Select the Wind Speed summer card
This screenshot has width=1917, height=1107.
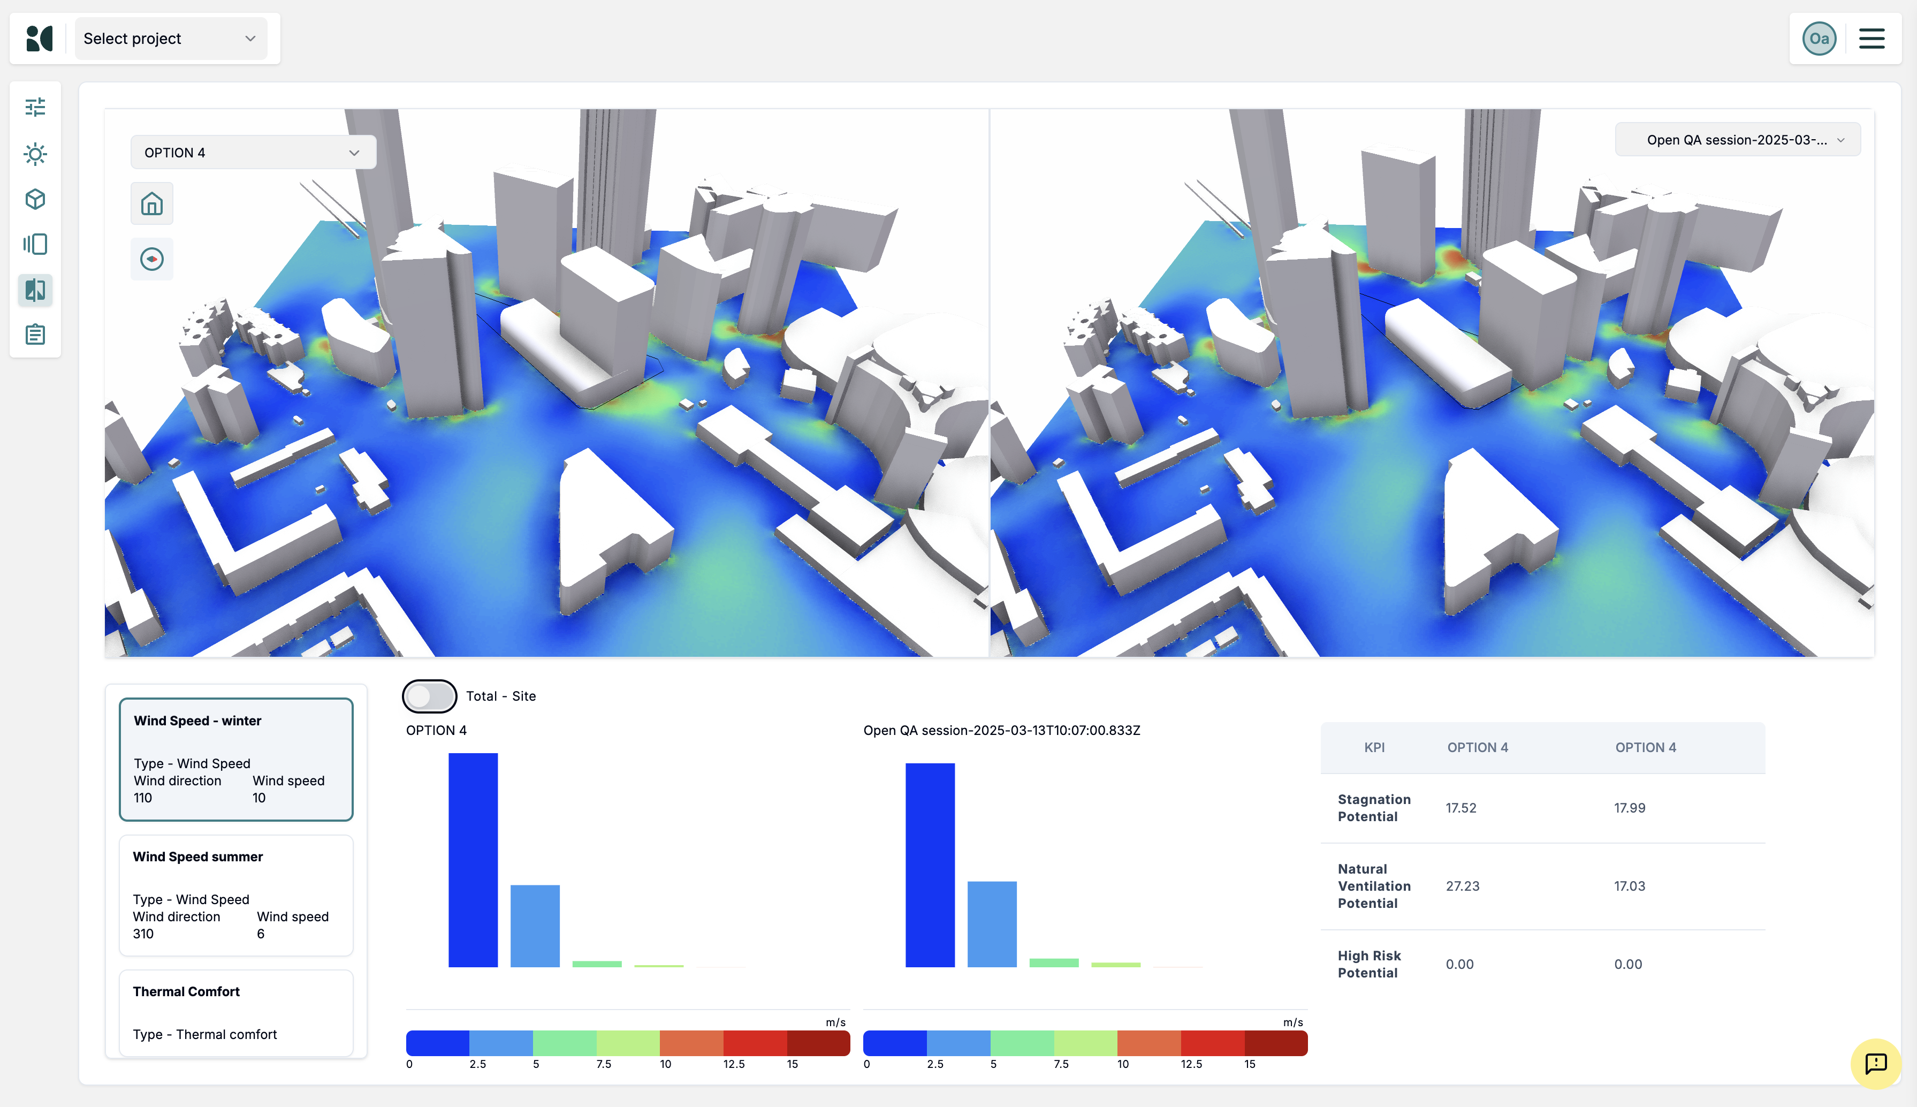point(235,895)
